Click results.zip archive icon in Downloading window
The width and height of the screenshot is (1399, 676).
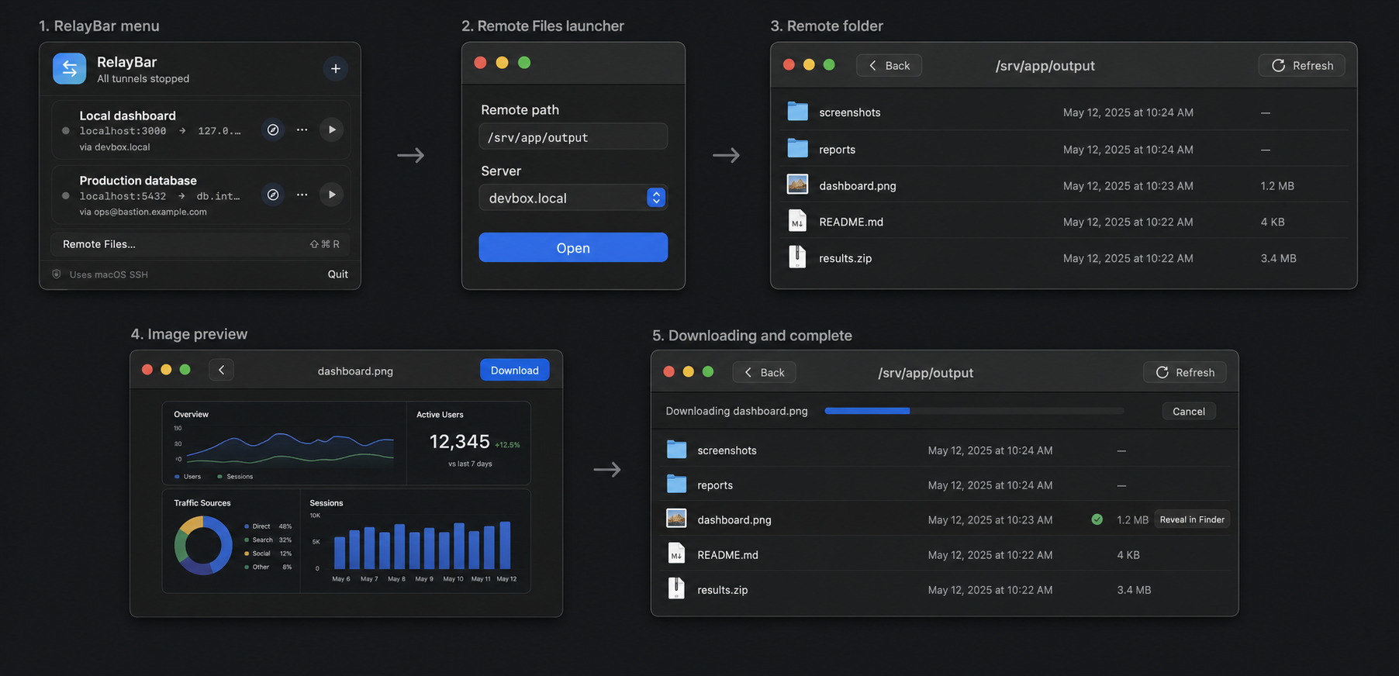[676, 588]
